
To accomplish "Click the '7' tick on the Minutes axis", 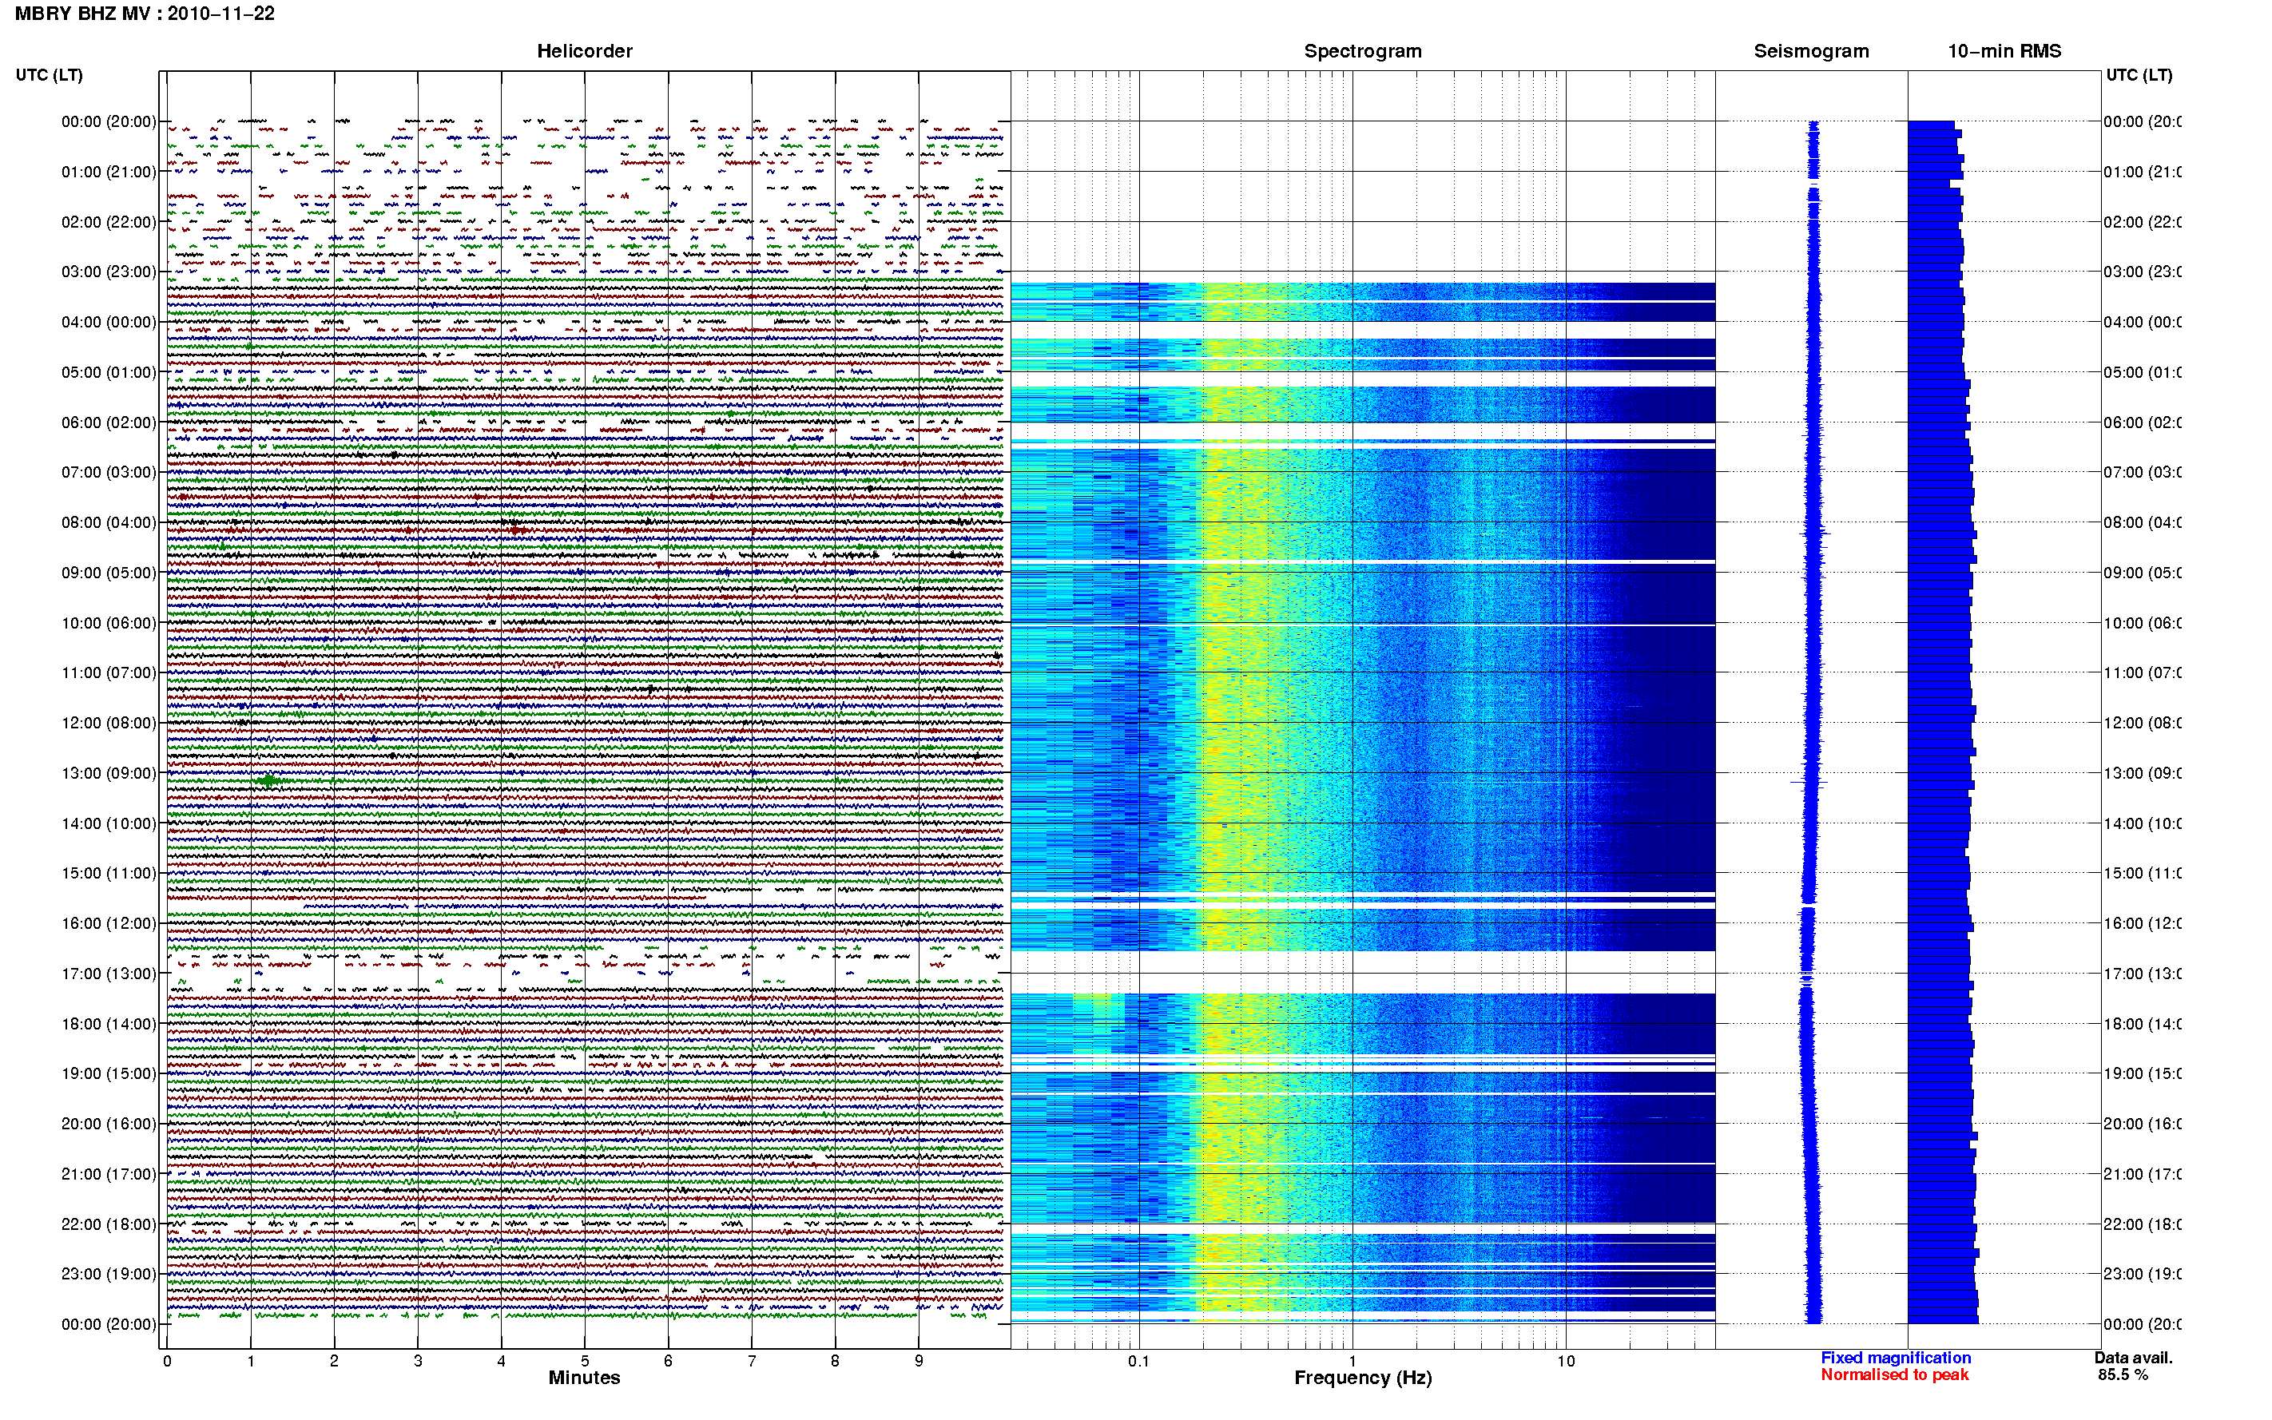I will 752,1361.
